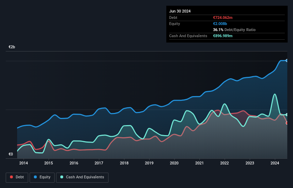Image resolution: width=293 pixels, height=188 pixels.
Task: Click the 2015 x-axis label
Action: 49,163
